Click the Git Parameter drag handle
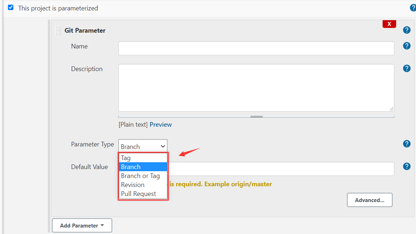 [58, 31]
